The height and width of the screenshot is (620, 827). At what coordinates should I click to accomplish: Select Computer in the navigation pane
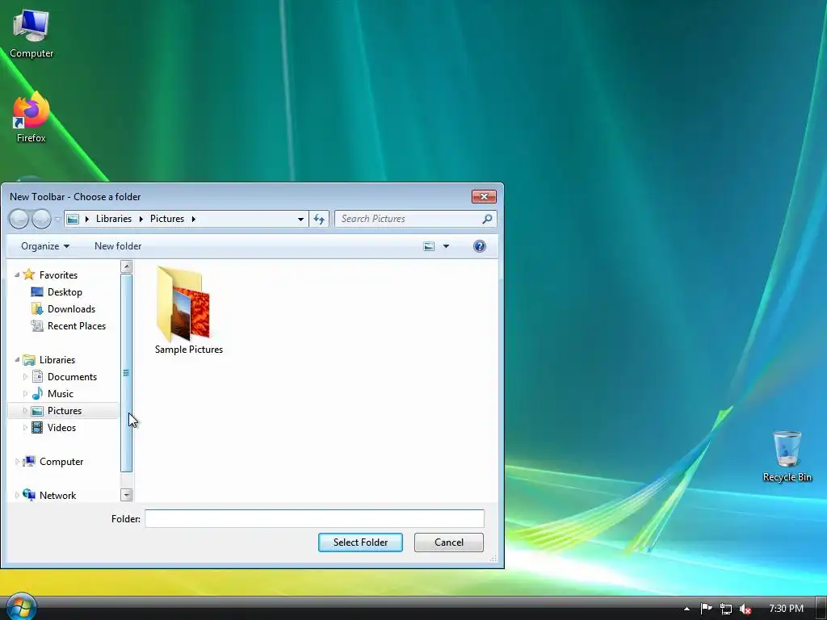pos(61,461)
